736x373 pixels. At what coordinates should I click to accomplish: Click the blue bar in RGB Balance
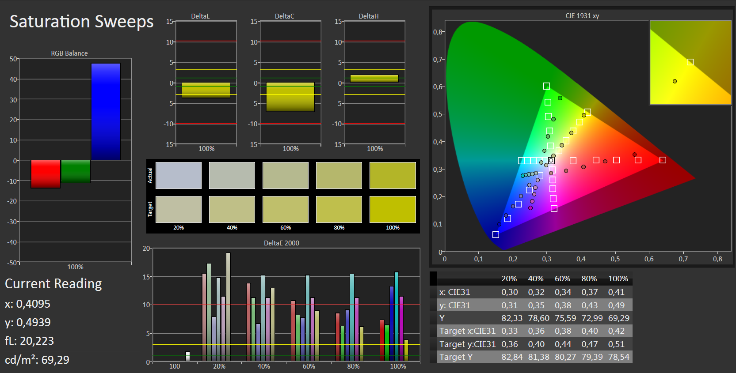[106, 111]
